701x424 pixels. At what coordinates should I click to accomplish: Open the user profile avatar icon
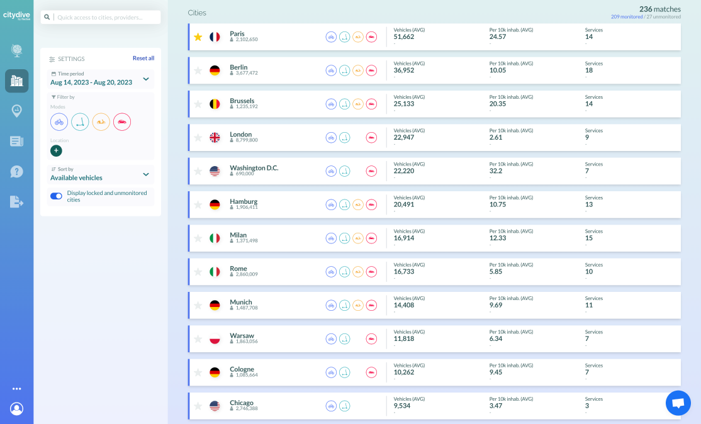pos(16,409)
